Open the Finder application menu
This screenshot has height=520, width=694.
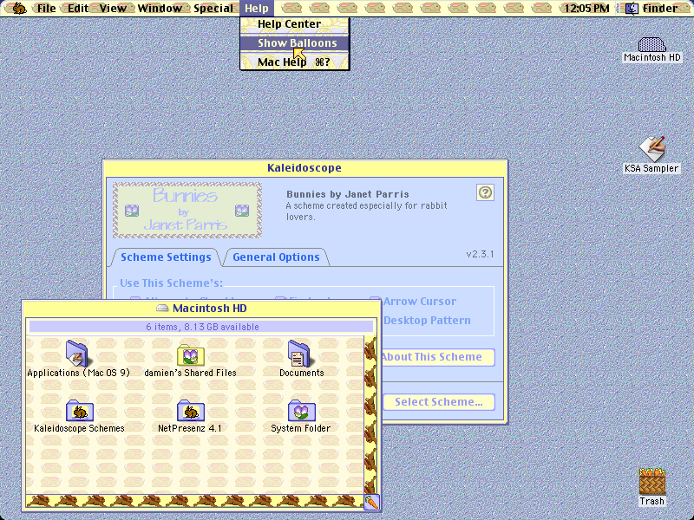coord(651,8)
